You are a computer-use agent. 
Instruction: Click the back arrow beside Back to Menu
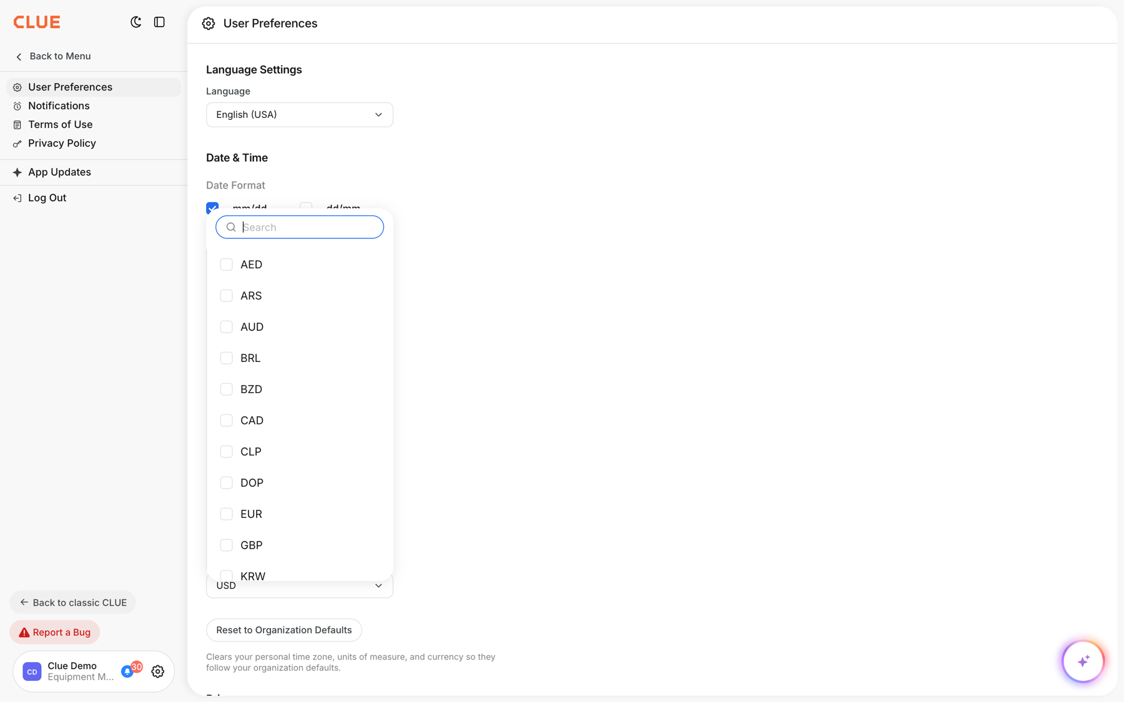(19, 57)
